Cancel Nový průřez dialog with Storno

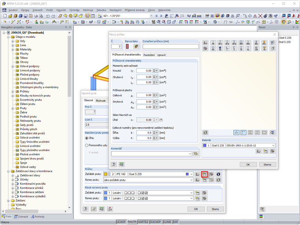click(x=267, y=165)
